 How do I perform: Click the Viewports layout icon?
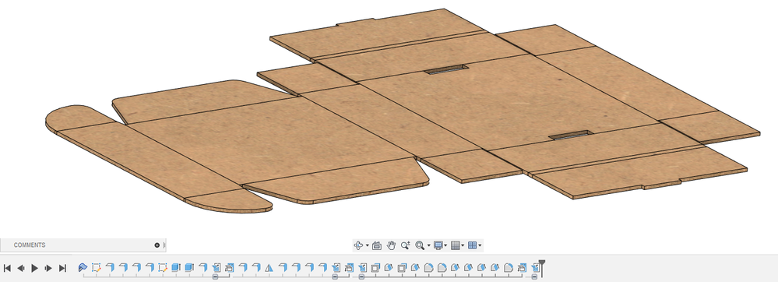pos(473,245)
